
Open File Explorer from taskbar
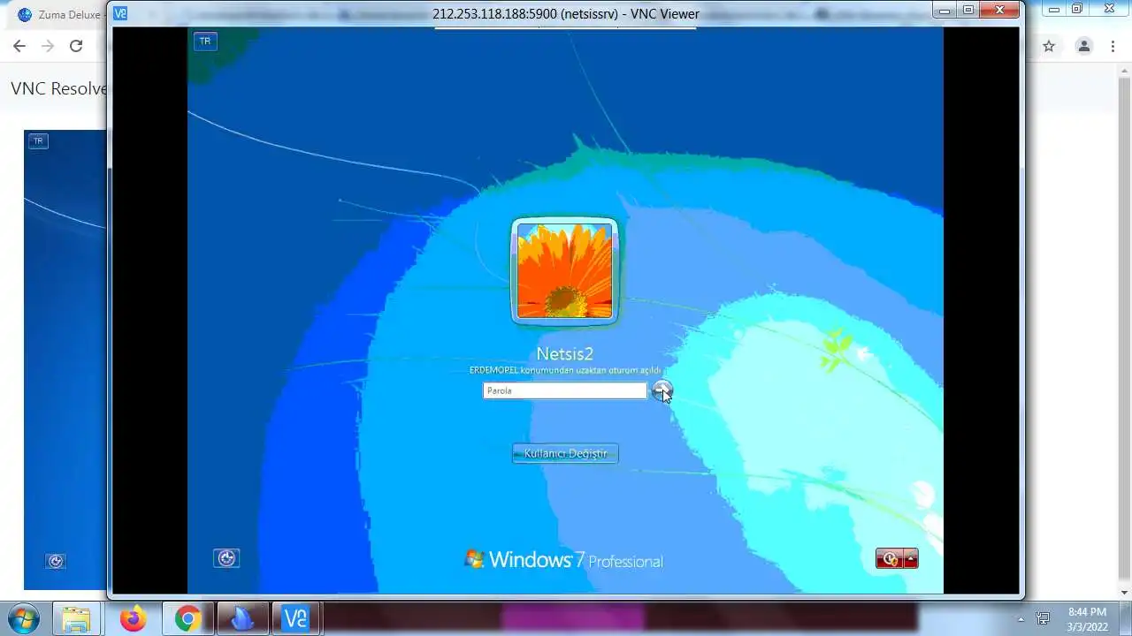tap(77, 618)
